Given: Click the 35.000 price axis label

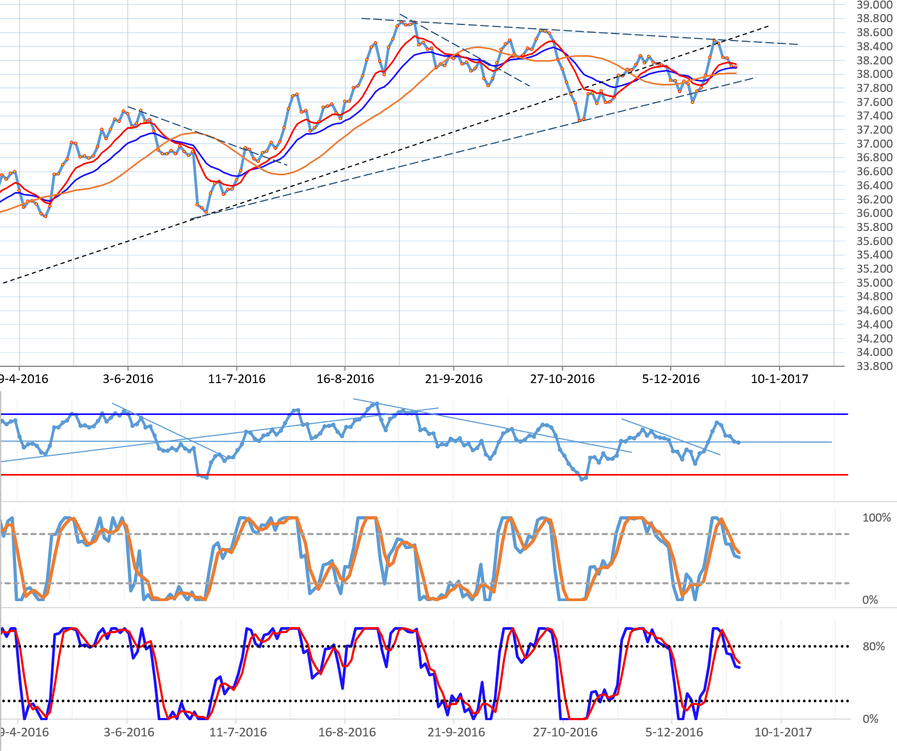Looking at the screenshot, I should 874,283.
